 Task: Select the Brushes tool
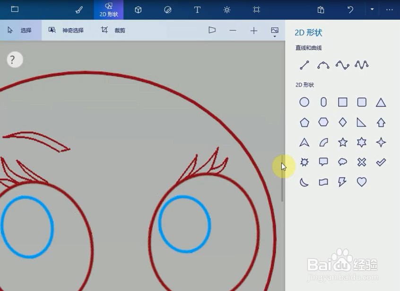(x=79, y=9)
